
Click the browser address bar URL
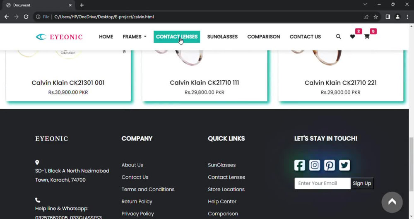click(x=104, y=17)
